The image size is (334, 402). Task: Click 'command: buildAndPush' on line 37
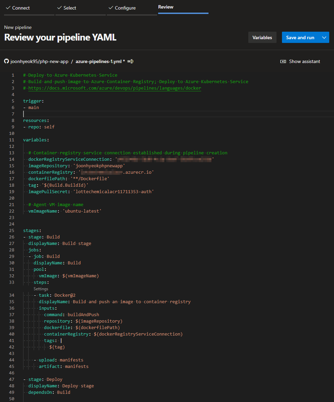[x=71, y=314]
